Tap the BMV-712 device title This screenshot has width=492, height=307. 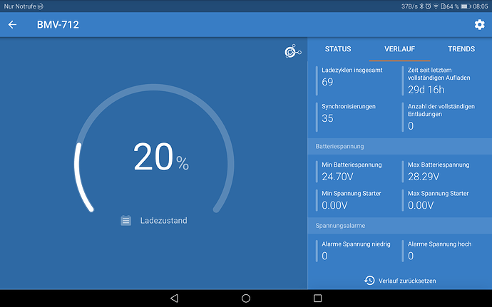58,24
